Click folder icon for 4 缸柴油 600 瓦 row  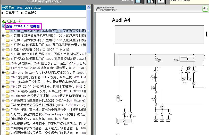pyautogui.click(x=7, y=45)
